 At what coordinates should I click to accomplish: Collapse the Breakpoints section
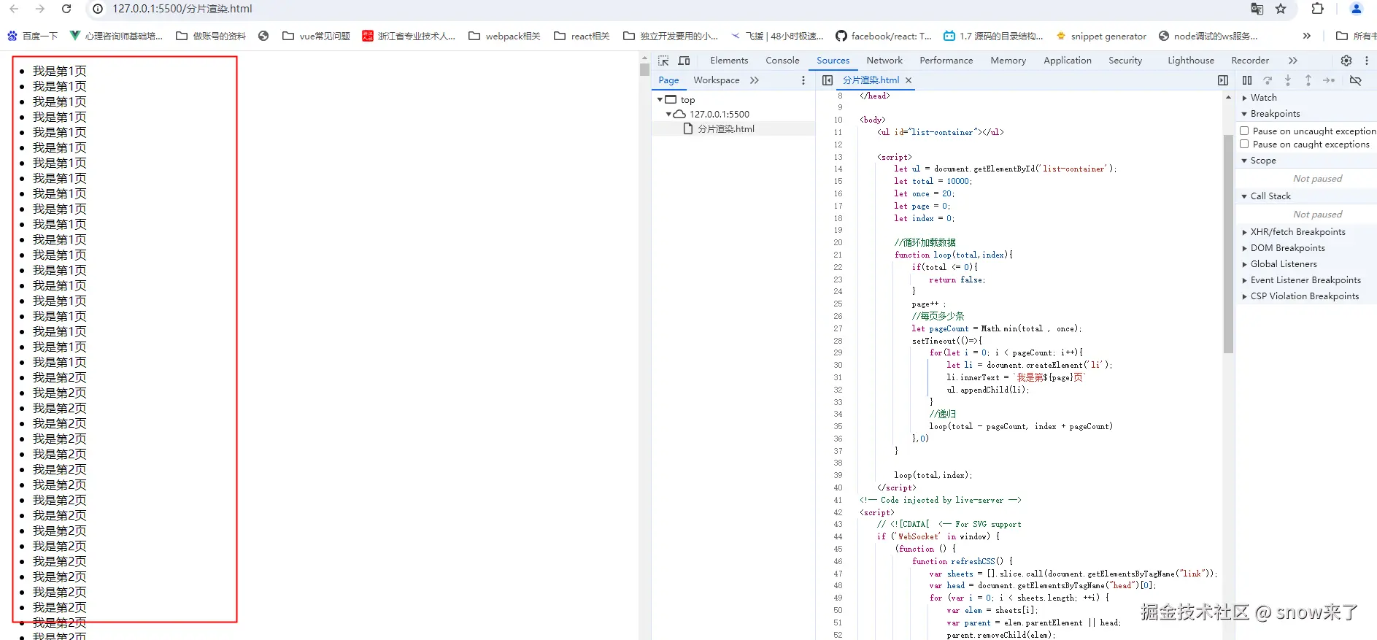tap(1245, 114)
